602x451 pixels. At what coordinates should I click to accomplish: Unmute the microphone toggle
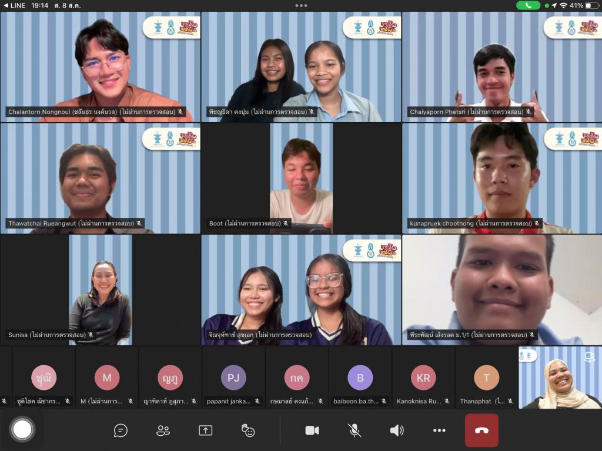(354, 430)
